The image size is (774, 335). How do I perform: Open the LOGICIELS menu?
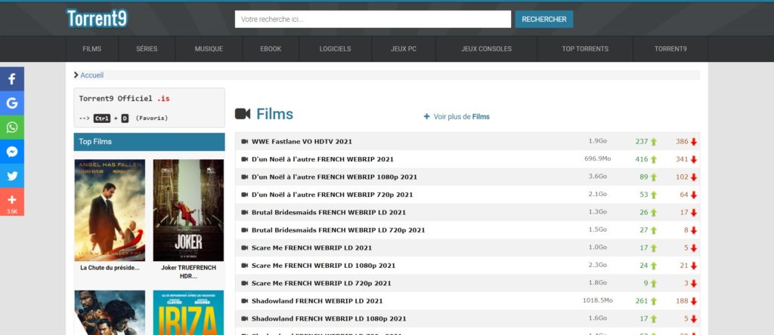coord(335,49)
